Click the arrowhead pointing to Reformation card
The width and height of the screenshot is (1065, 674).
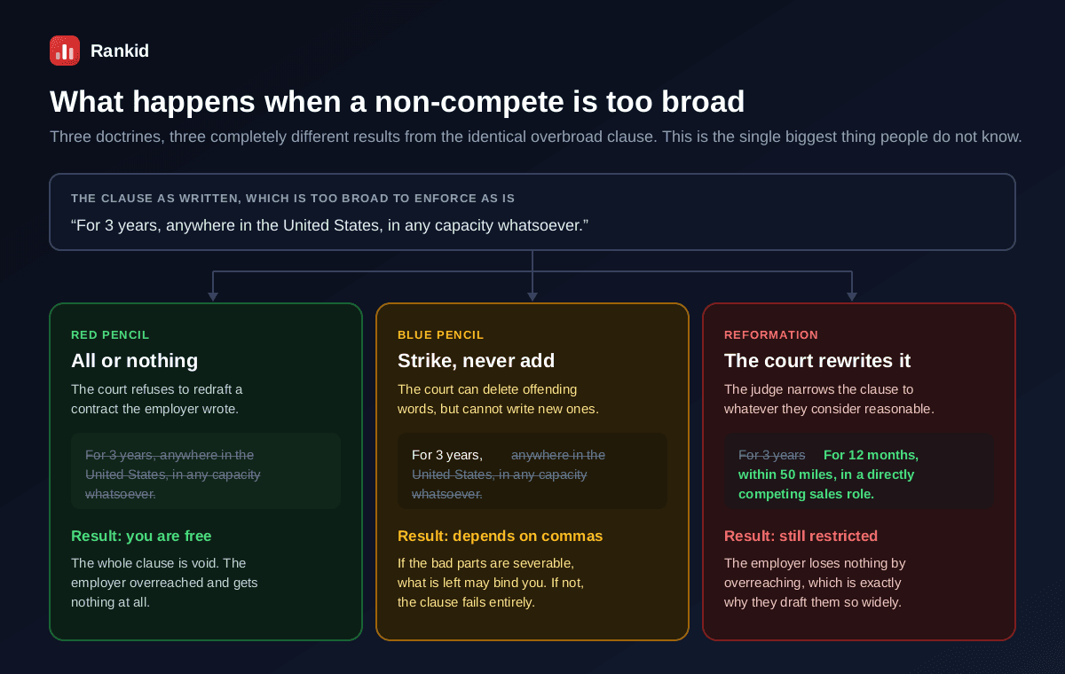click(x=852, y=297)
